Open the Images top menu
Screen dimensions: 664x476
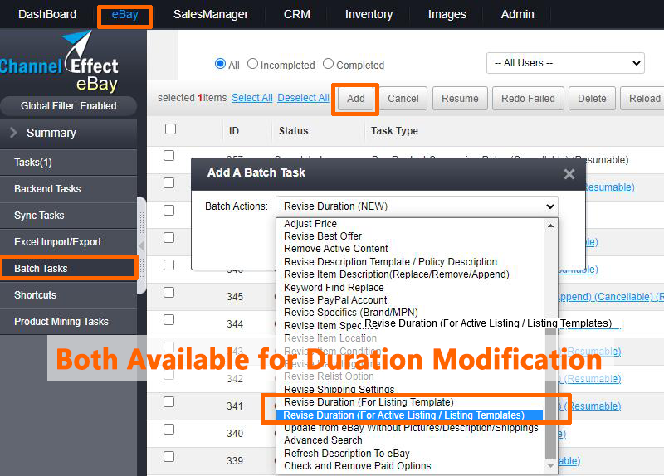click(x=447, y=14)
